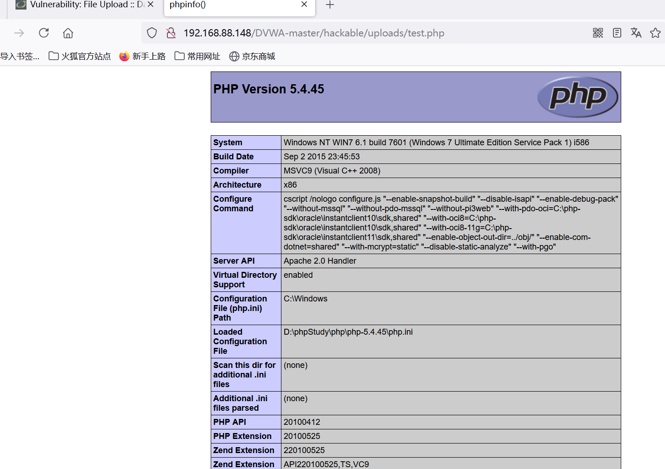Select the Windows NT WIN7 system value
The width and height of the screenshot is (665, 469).
pos(436,143)
